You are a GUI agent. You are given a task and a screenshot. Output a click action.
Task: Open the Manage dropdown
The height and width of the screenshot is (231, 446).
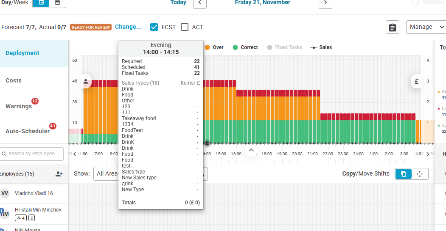(x=425, y=27)
